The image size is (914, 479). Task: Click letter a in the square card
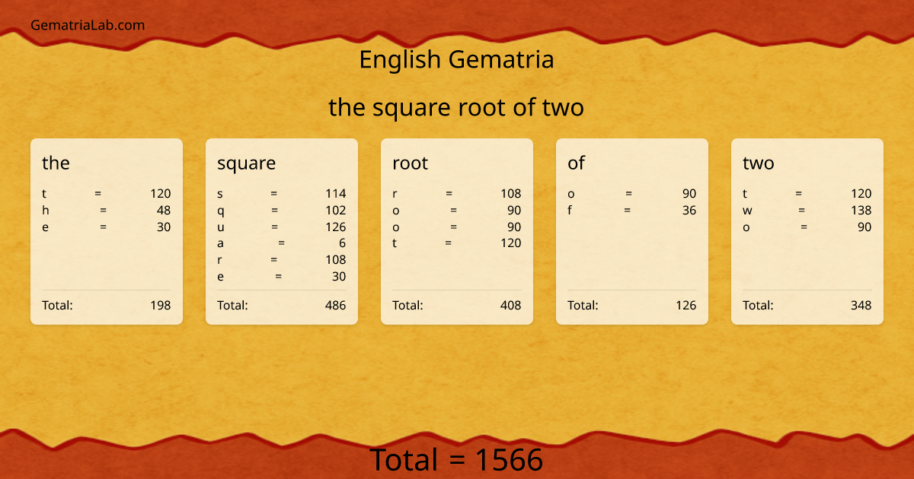point(221,243)
